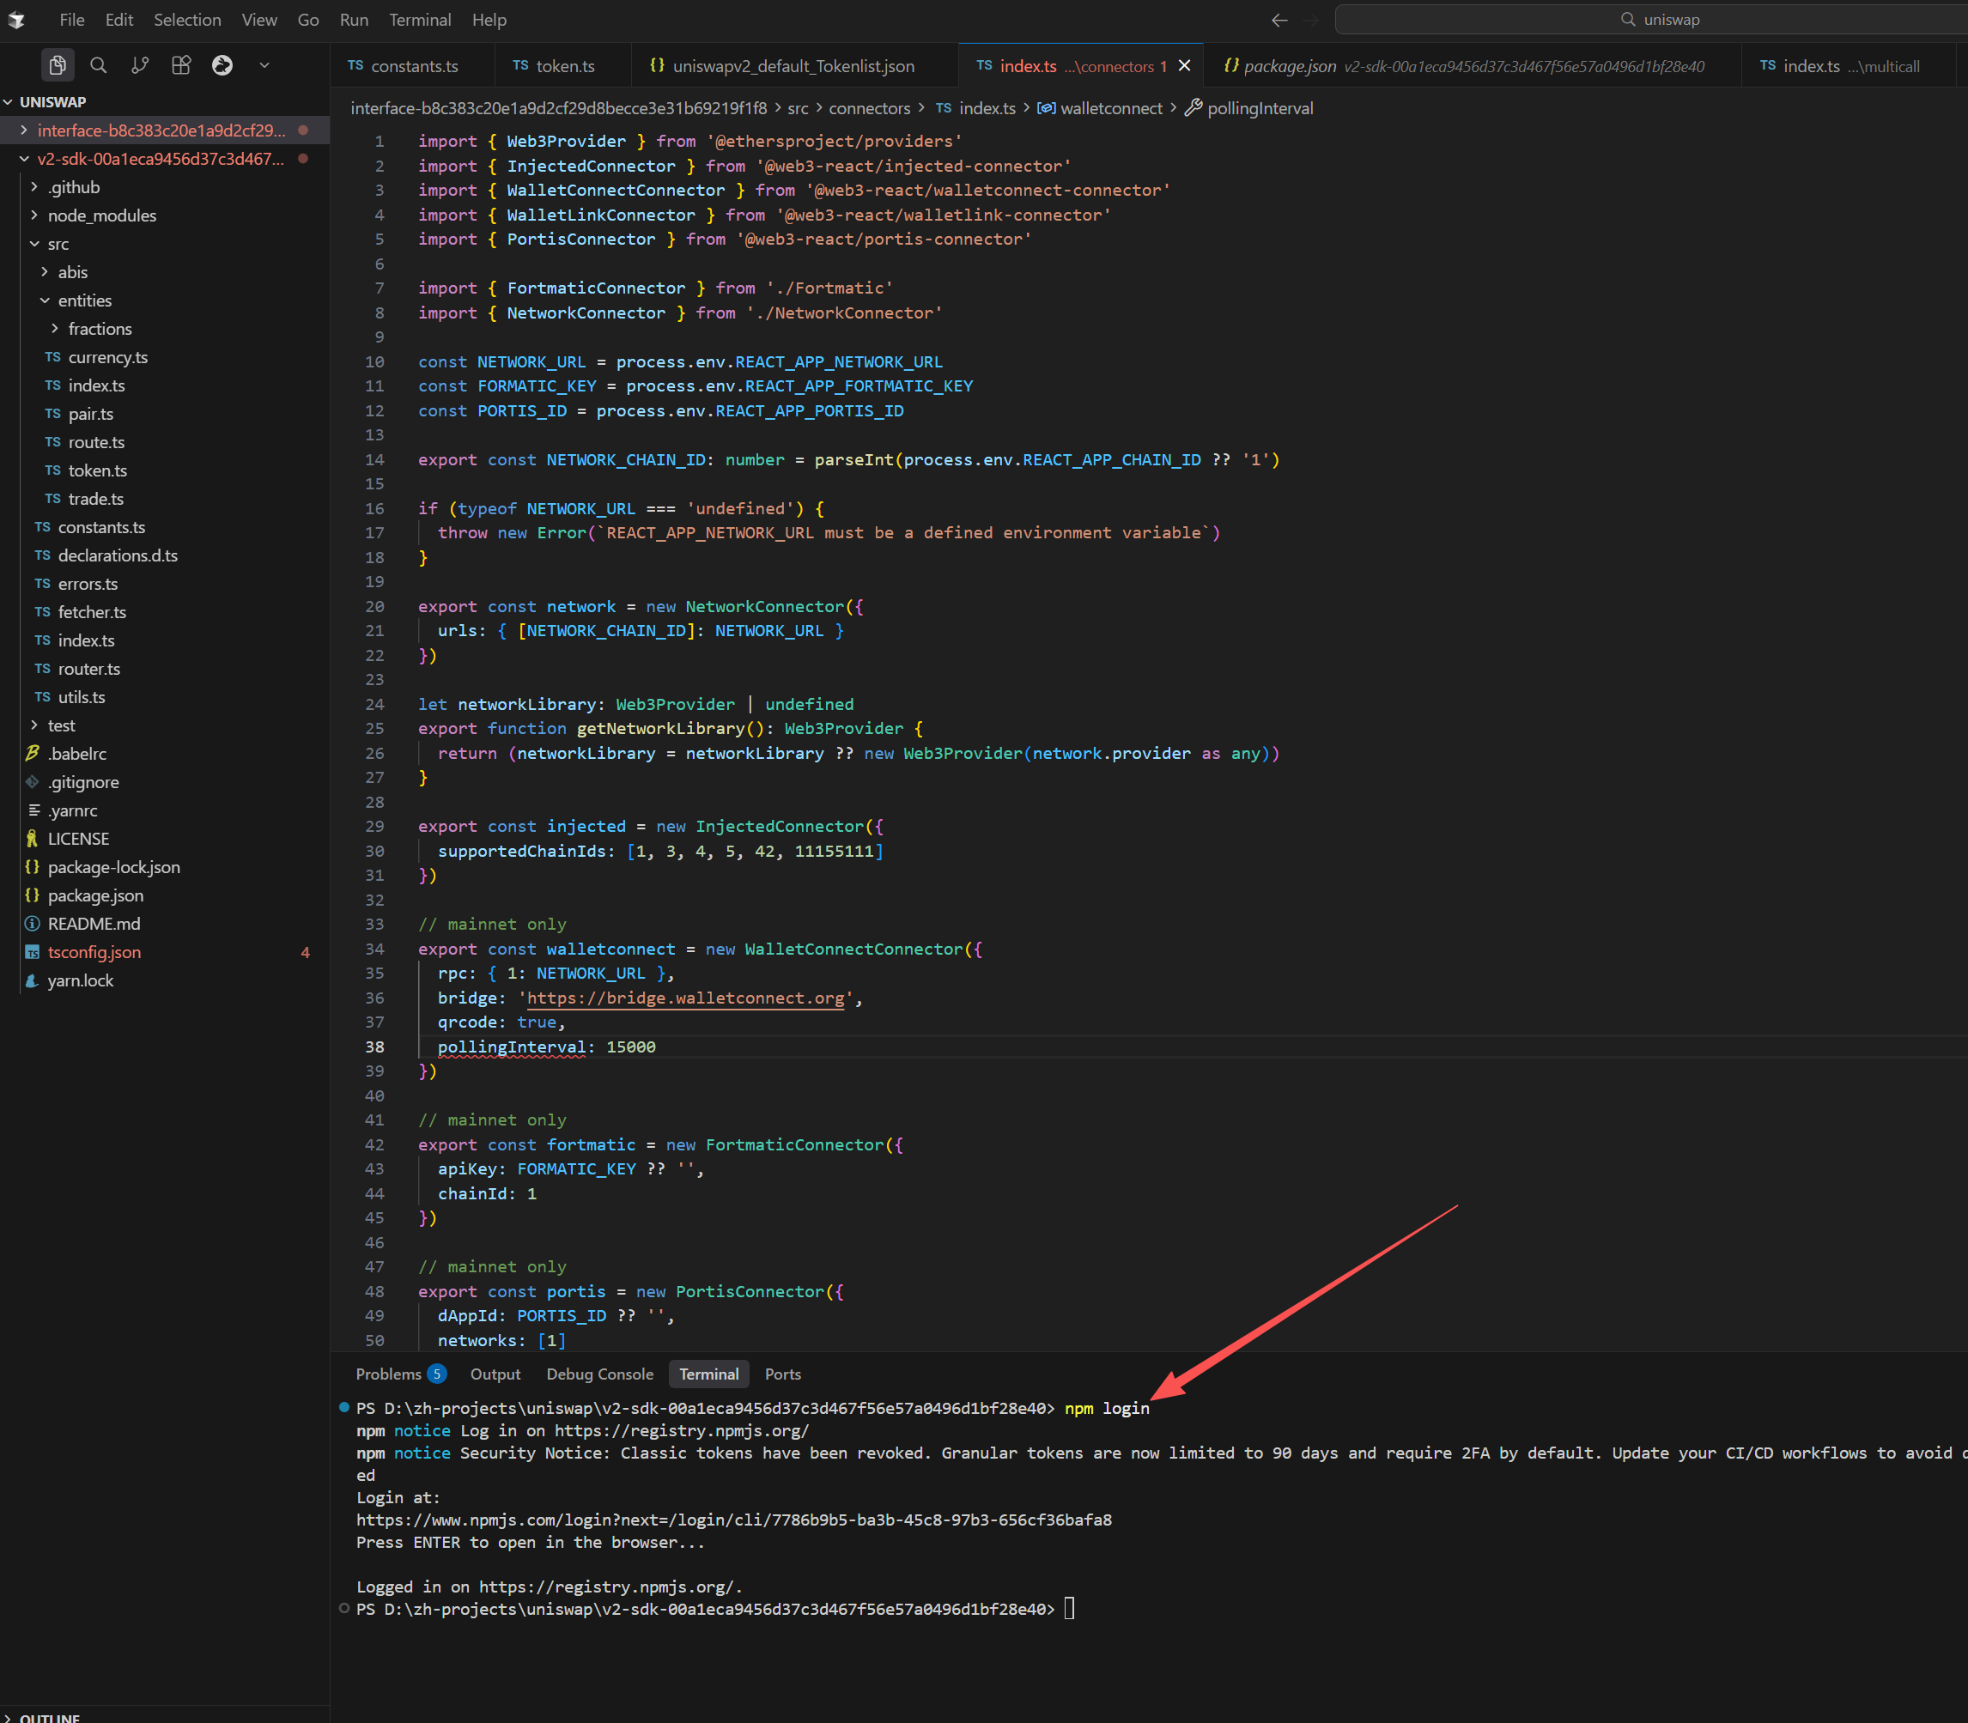Screen dimensions: 1968x1723
Task: Open the Terminal menu
Action: tap(419, 21)
